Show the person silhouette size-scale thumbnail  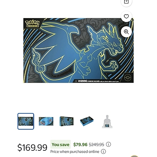pos(107,121)
